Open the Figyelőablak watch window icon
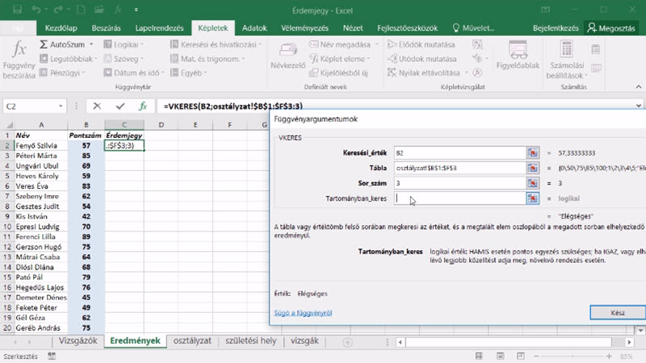The image size is (646, 363). pyautogui.click(x=518, y=50)
